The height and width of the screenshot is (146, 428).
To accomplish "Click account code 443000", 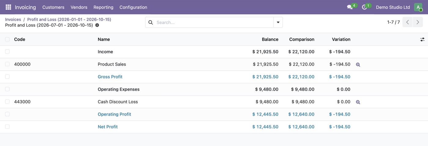I will pyautogui.click(x=22, y=102).
